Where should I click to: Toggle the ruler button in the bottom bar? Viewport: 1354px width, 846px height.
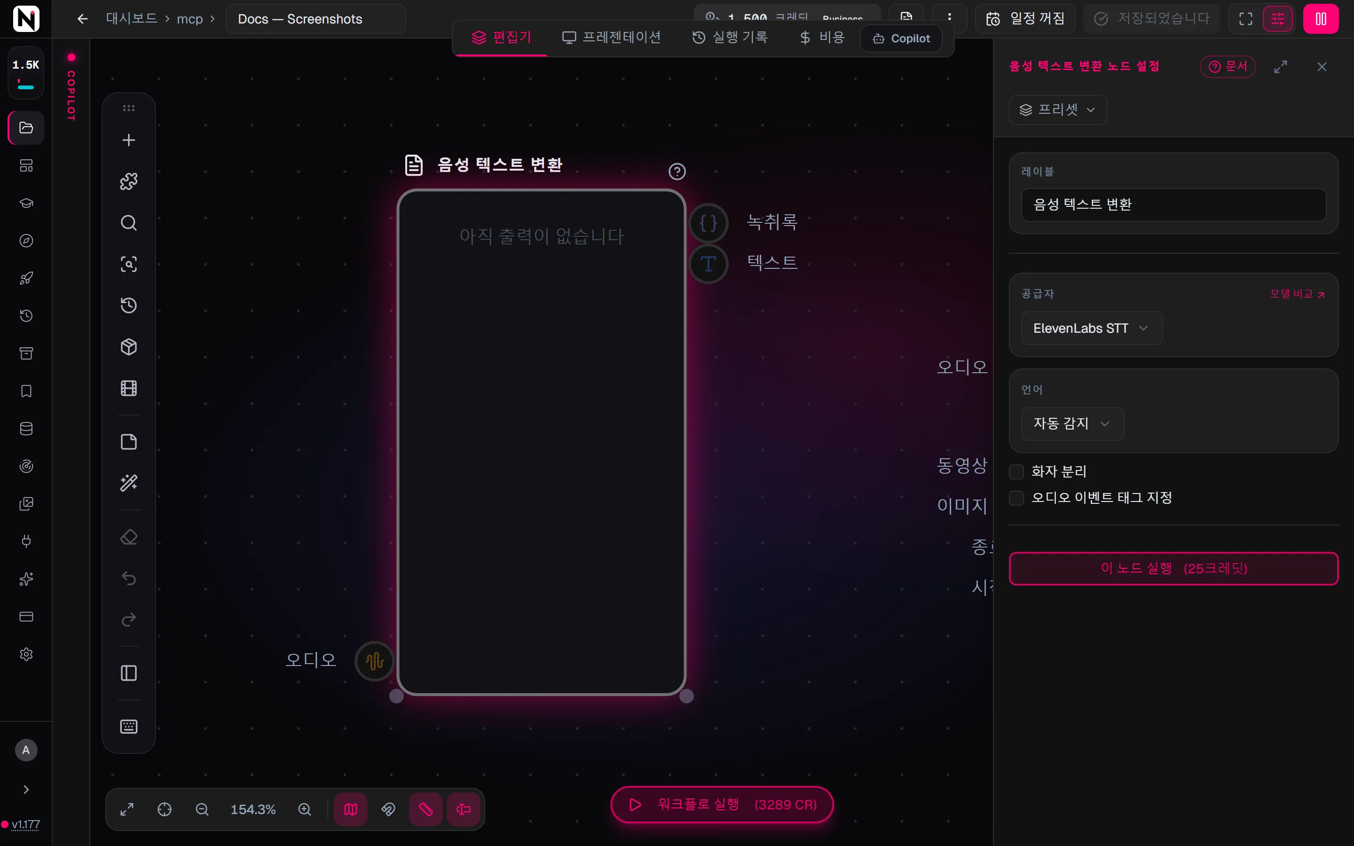(x=426, y=809)
